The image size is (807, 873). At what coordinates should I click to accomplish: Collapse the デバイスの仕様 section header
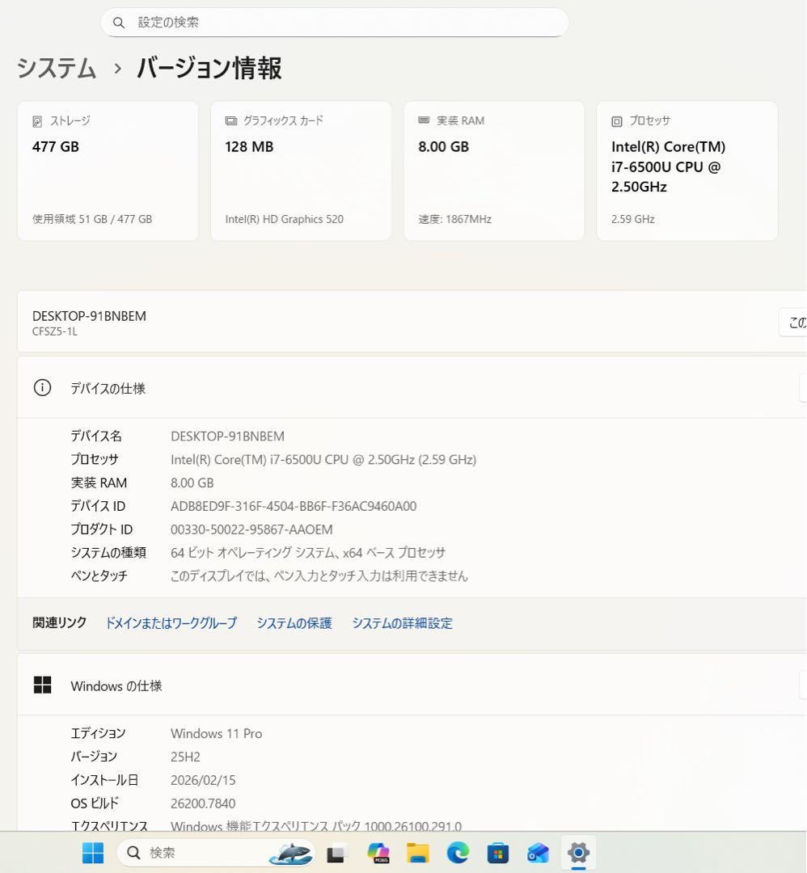pos(412,387)
